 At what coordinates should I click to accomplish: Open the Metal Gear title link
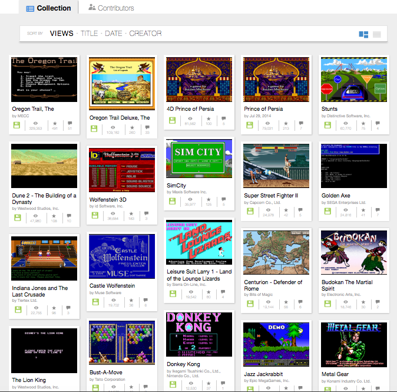click(335, 374)
